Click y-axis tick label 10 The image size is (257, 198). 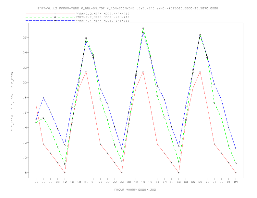[x=25, y=158]
